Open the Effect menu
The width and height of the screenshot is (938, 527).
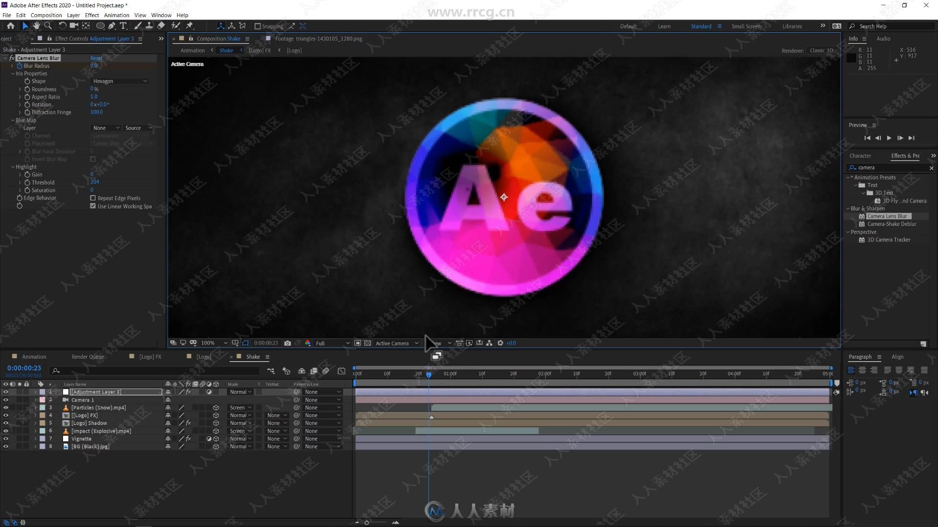(92, 15)
